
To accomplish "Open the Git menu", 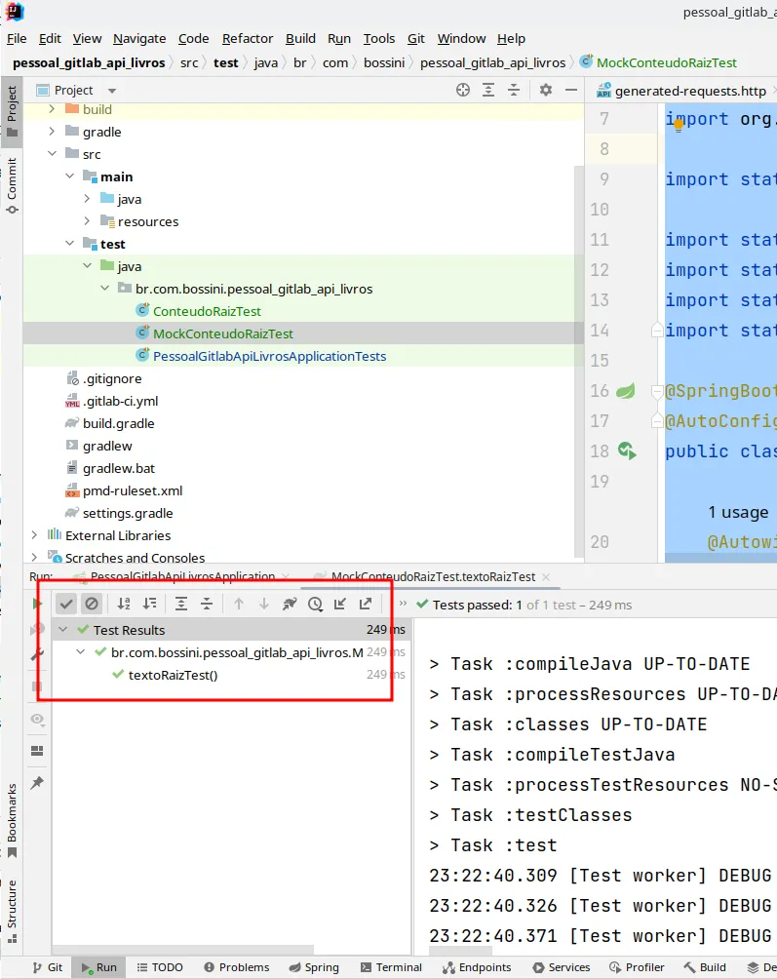I will (415, 38).
